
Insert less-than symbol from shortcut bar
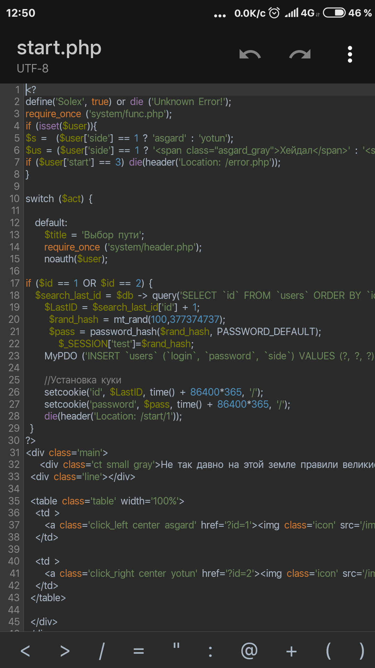[x=25, y=651]
